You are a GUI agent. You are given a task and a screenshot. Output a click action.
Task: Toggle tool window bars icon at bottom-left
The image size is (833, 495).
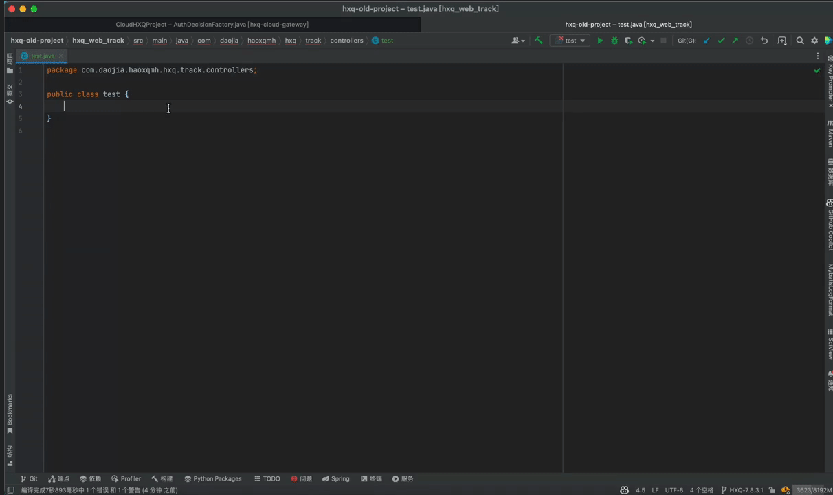(x=10, y=490)
